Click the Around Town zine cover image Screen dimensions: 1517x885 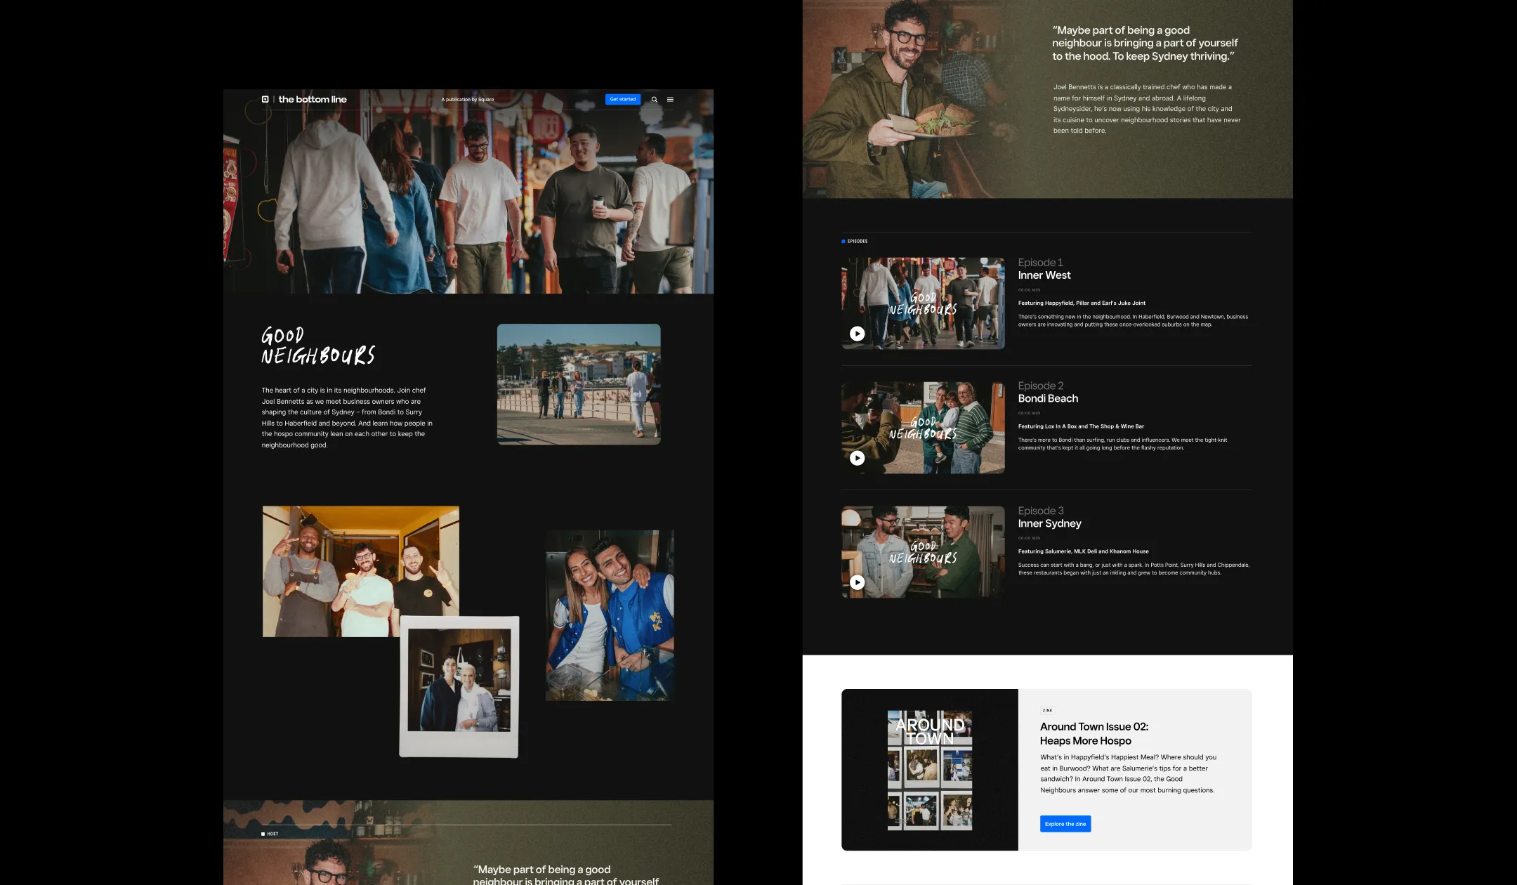point(929,770)
